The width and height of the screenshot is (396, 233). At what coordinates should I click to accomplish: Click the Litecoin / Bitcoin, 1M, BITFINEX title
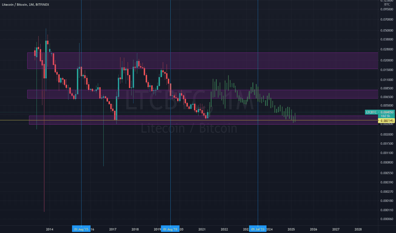(25, 5)
